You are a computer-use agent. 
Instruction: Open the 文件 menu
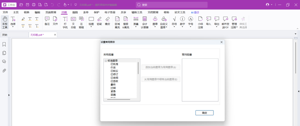coord(5,12)
